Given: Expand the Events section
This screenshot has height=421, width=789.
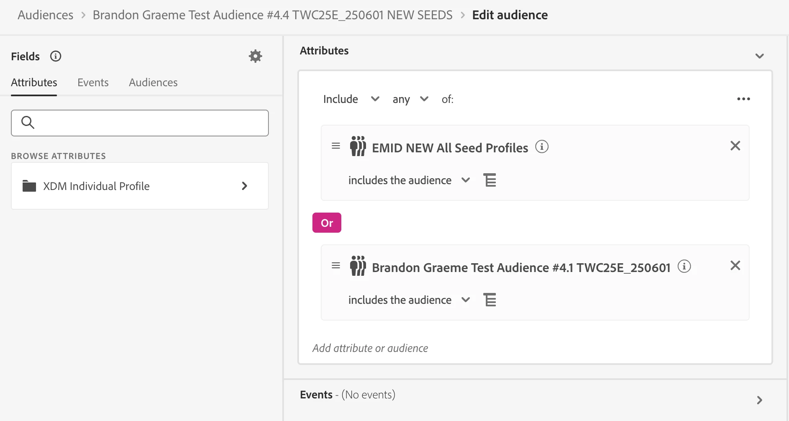Looking at the screenshot, I should pos(759,400).
